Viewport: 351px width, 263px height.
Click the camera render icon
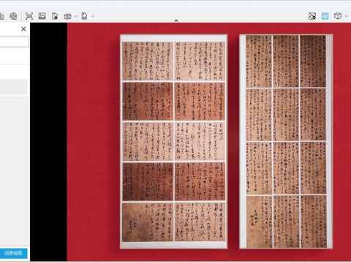point(67,16)
